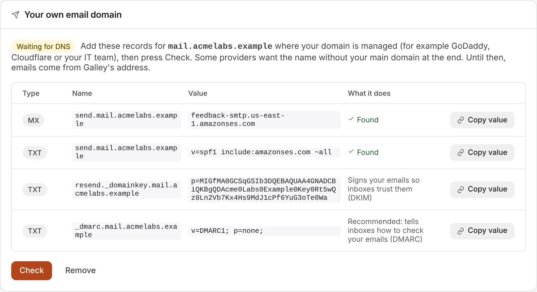This screenshot has width=537, height=292.
Task: Click the resend._domainkey record name
Action: click(126, 189)
